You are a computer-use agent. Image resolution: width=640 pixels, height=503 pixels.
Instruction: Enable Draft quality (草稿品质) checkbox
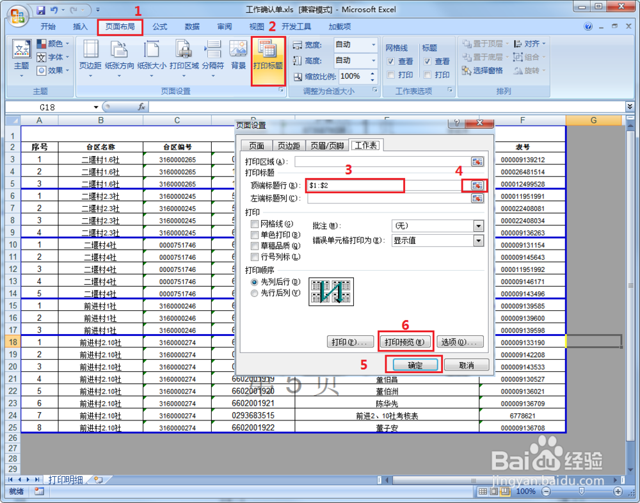click(x=255, y=246)
